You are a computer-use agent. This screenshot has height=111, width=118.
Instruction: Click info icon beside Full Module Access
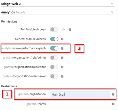[70, 30]
